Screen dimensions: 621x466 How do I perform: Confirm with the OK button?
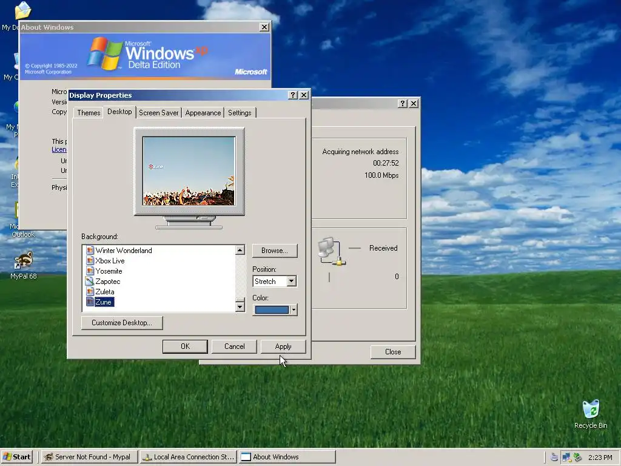[x=185, y=346]
